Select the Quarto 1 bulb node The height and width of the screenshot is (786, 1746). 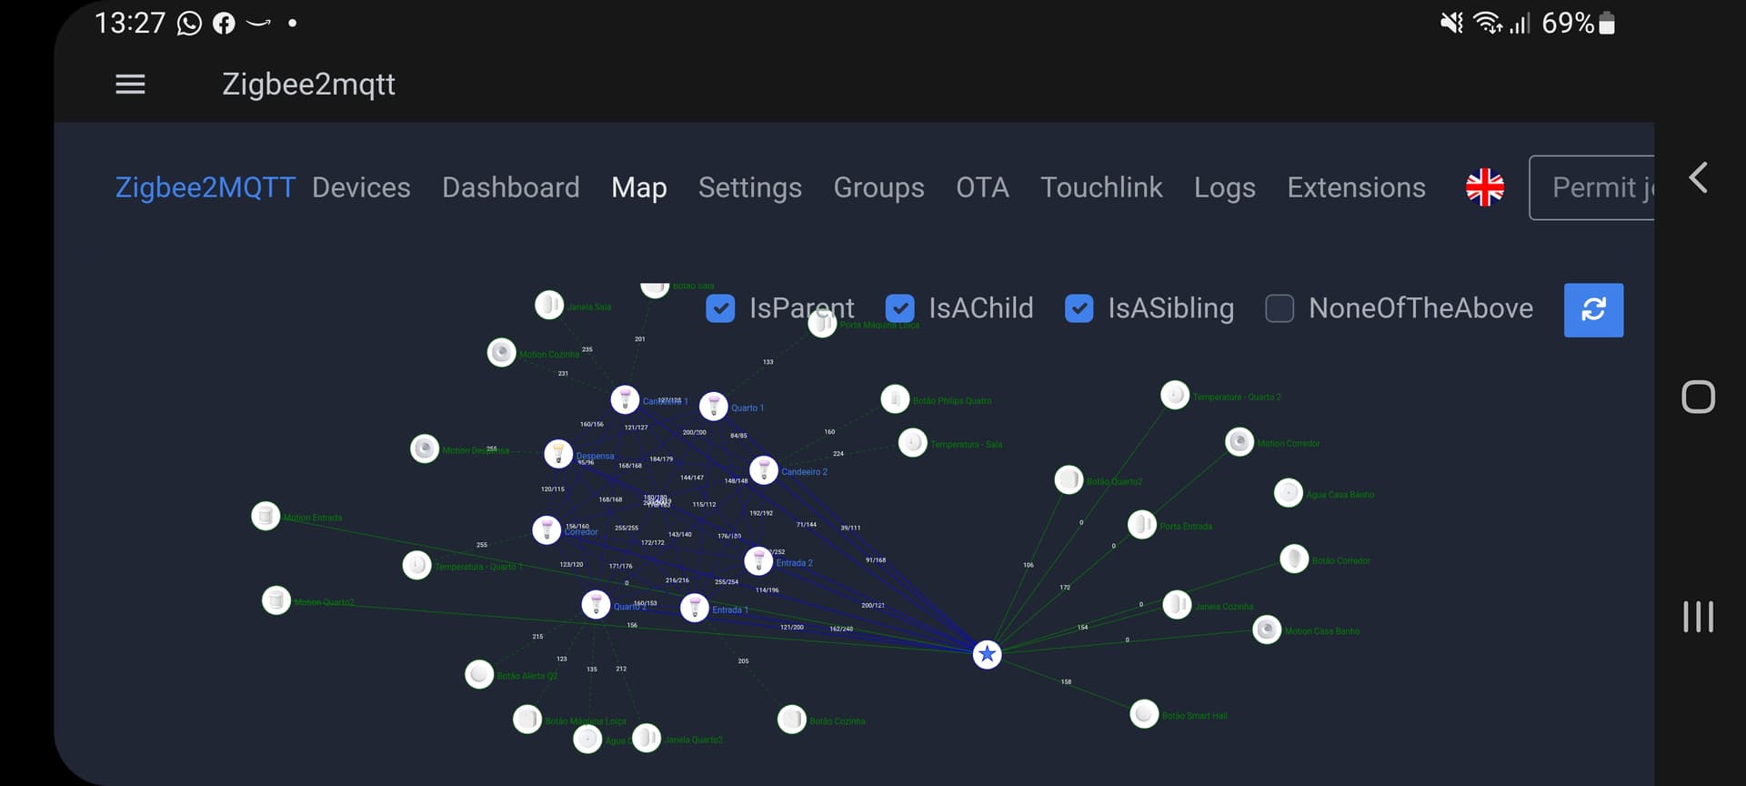(714, 406)
